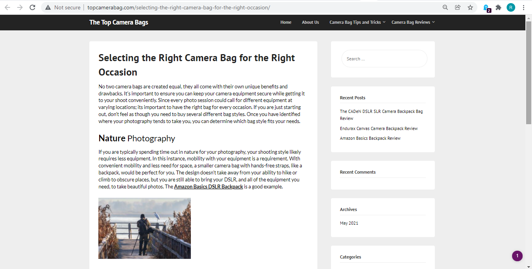Reload the page with the refresh icon

[32, 7]
